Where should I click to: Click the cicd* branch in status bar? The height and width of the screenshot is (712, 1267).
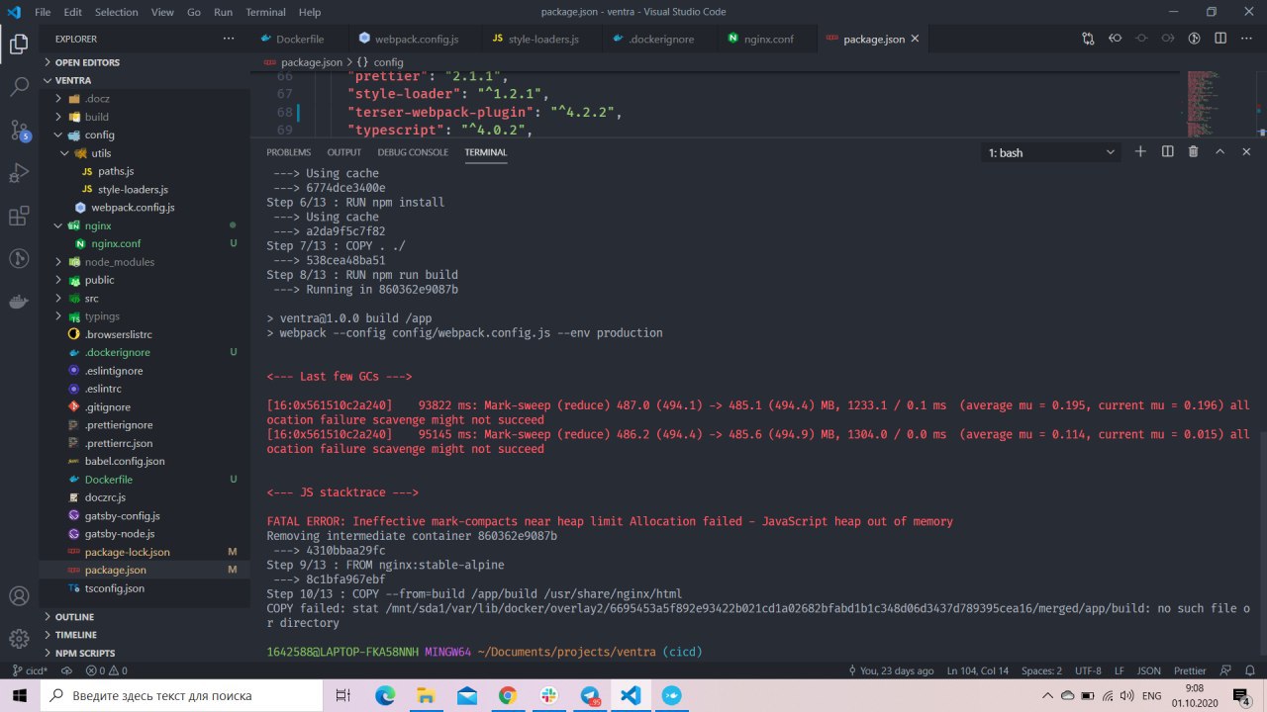coord(28,670)
